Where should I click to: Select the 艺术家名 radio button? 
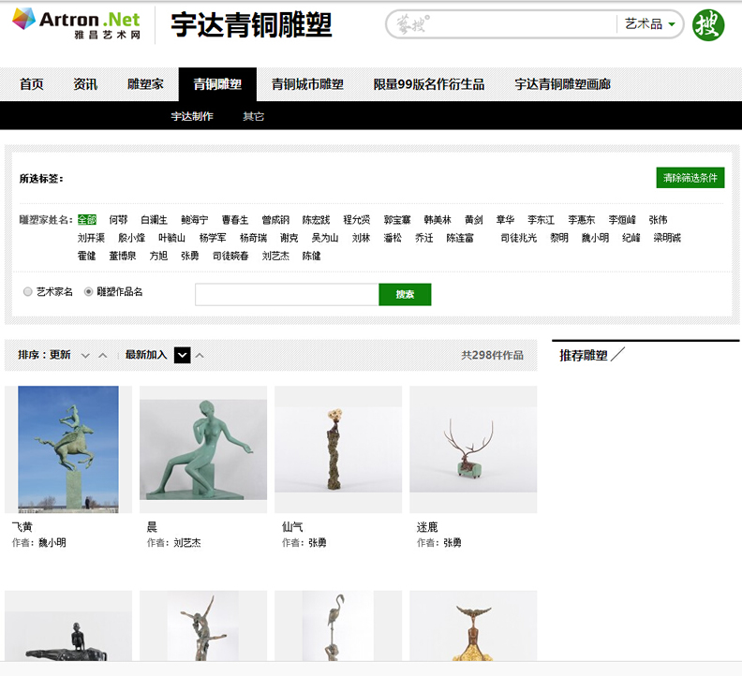pos(28,292)
